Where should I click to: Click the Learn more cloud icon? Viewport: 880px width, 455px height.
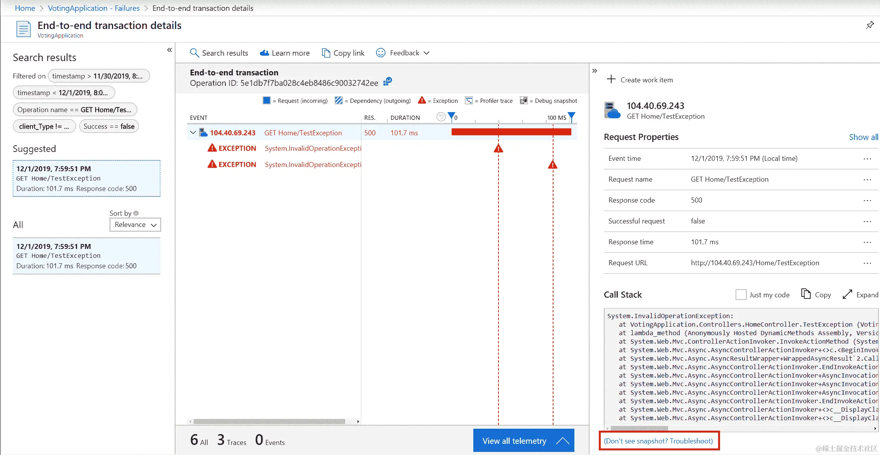[x=265, y=53]
